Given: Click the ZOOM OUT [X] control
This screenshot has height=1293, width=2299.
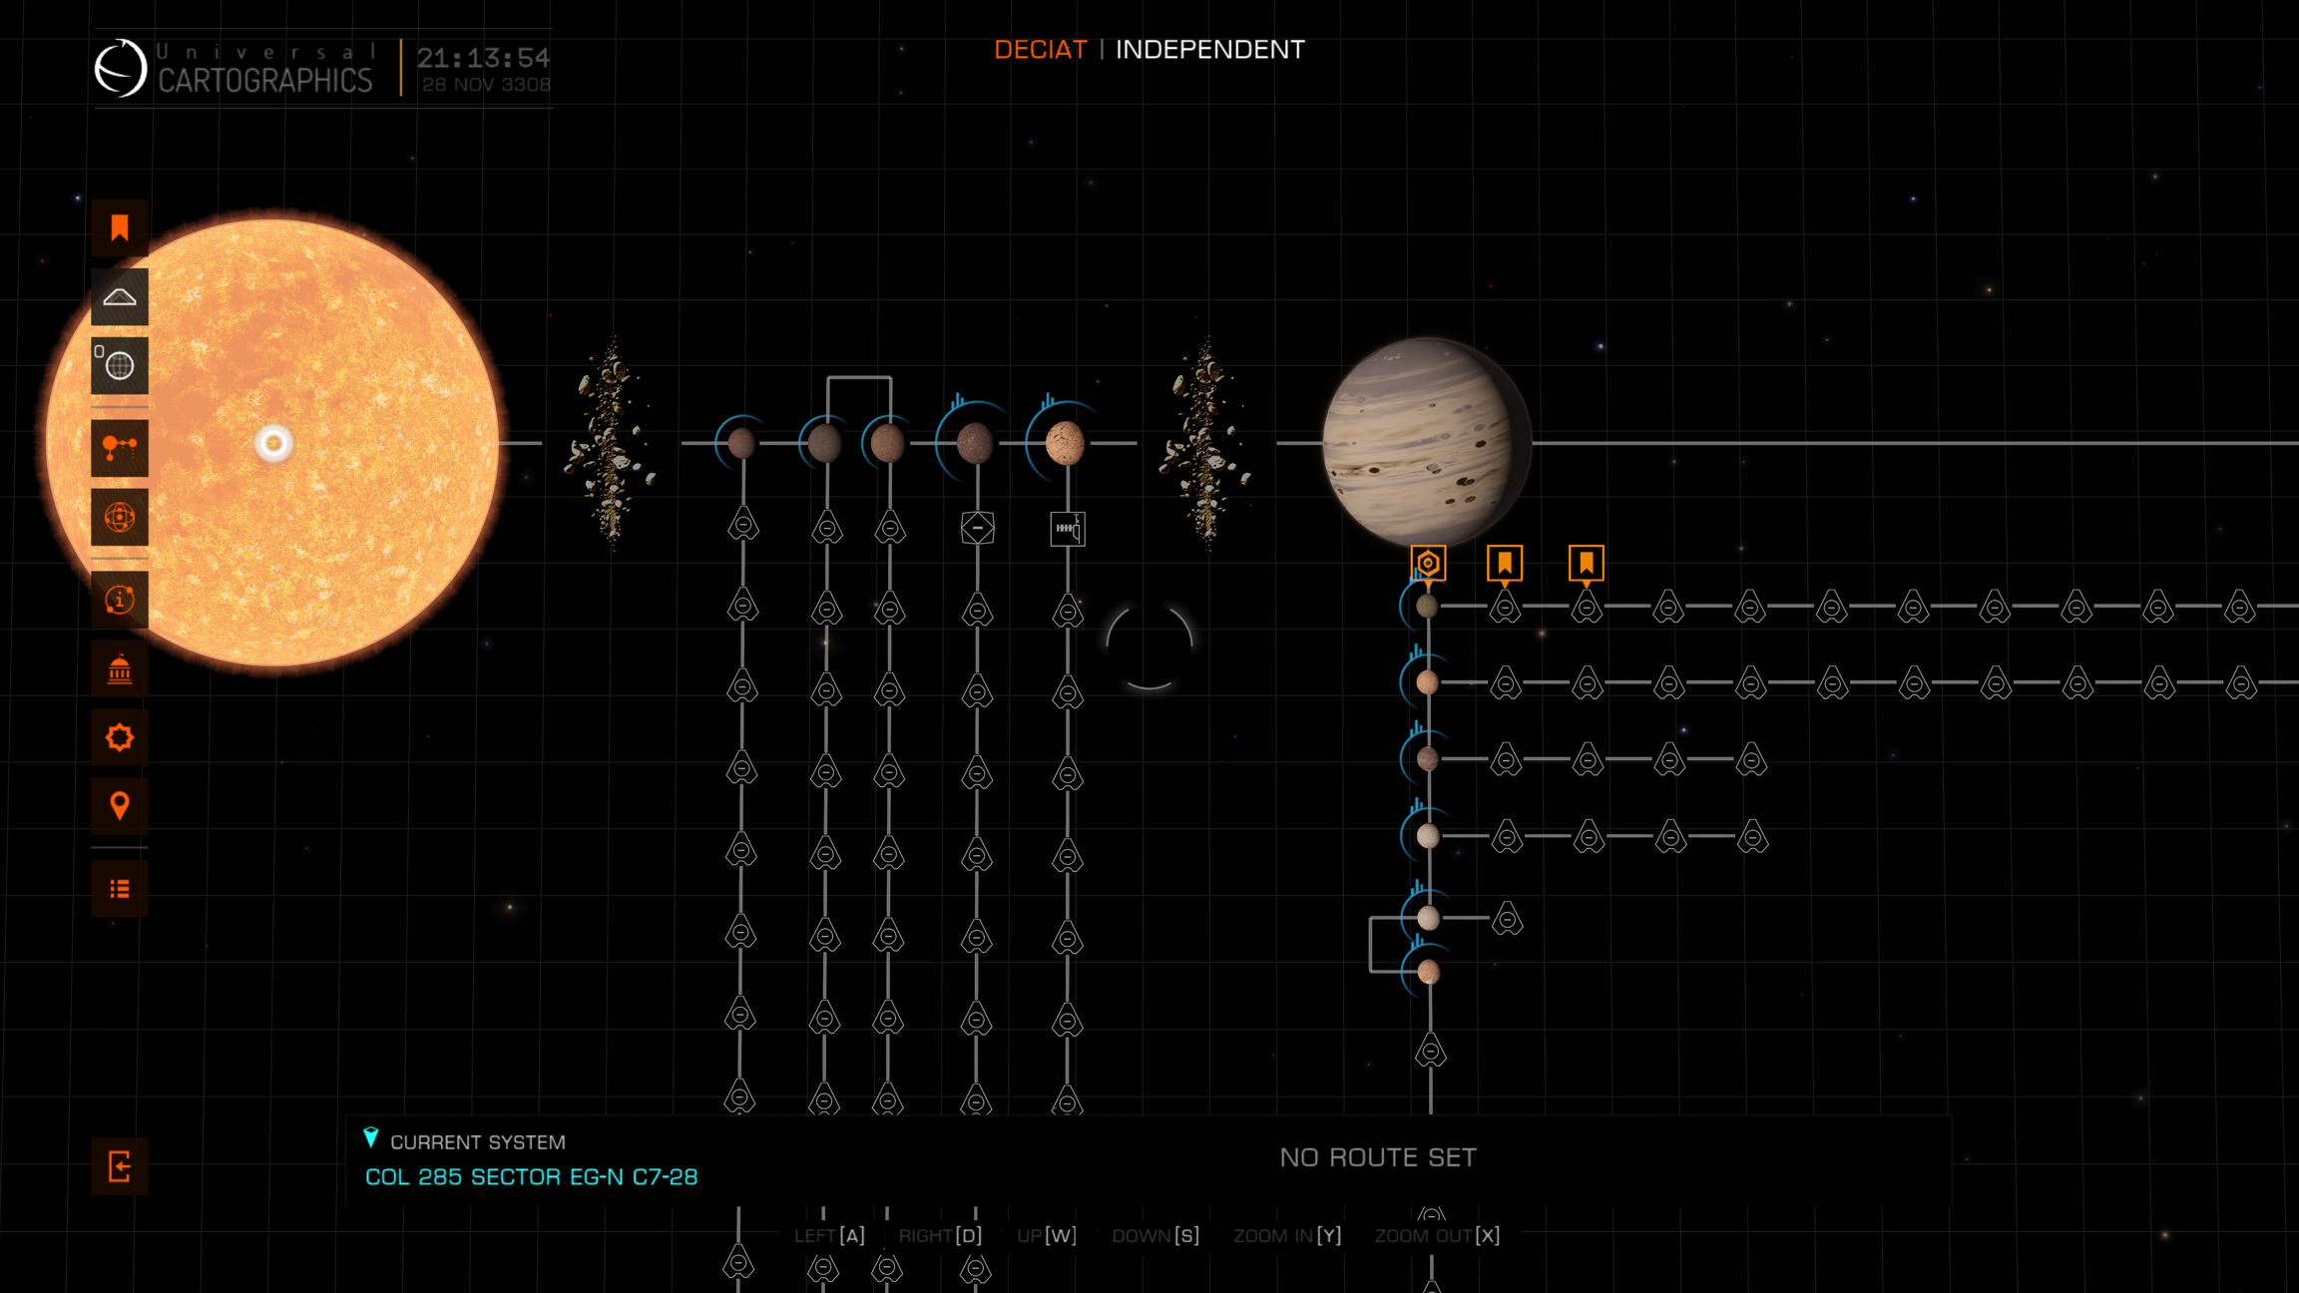Looking at the screenshot, I should click(x=1437, y=1235).
